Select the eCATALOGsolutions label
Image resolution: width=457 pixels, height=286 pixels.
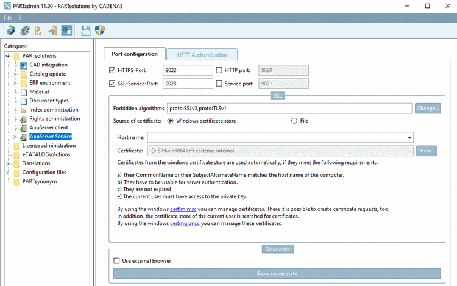[x=46, y=154]
